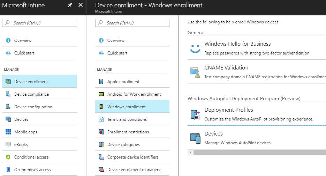Screen dimensions: 326x176
Task: Click the Conditional access shield icon
Action: pos(8,157)
